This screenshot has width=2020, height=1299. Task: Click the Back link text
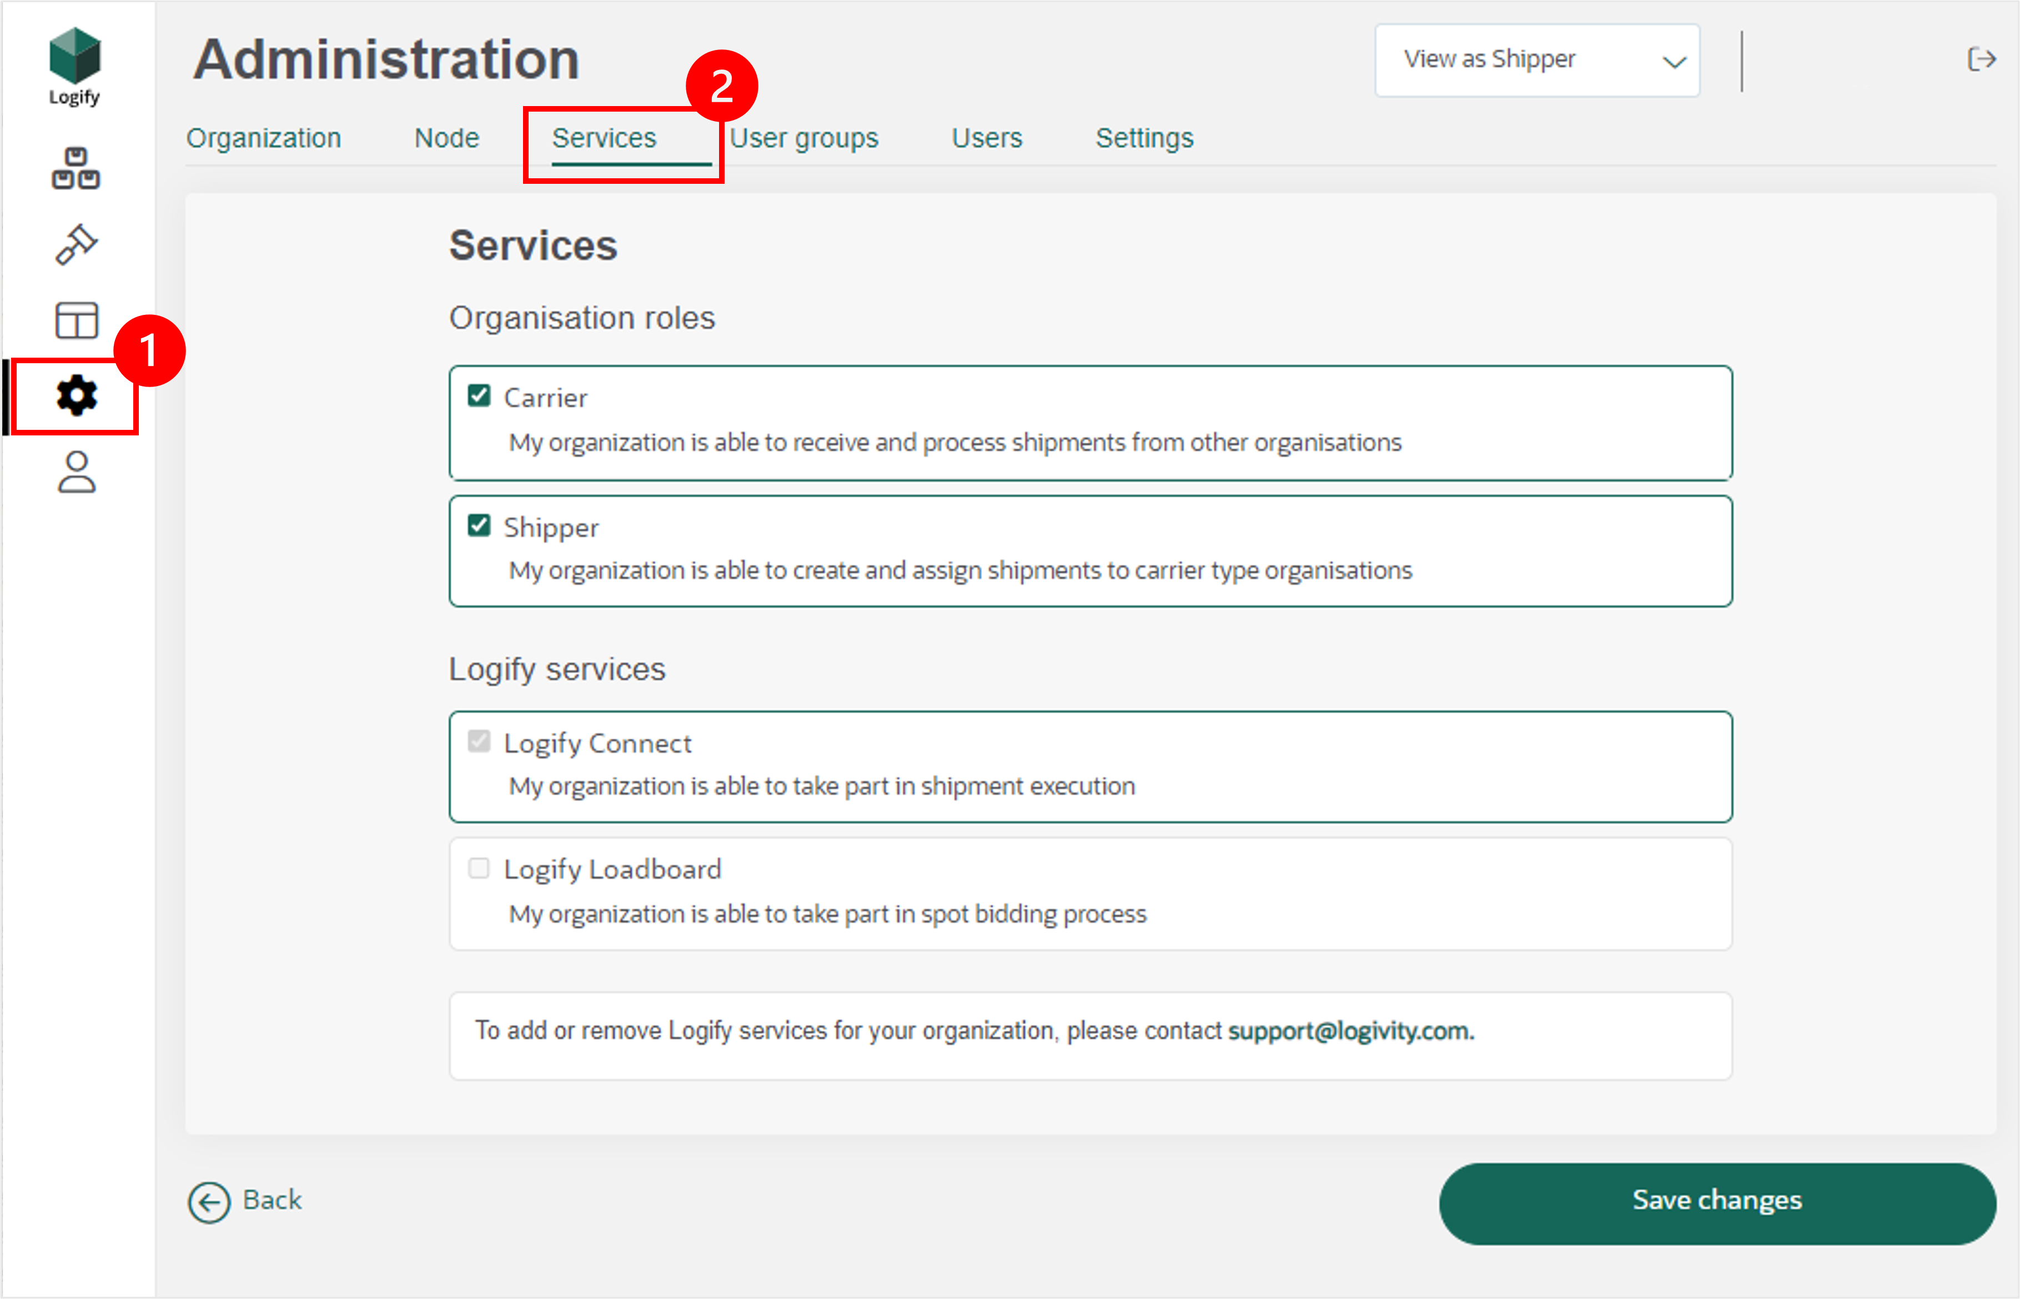[272, 1200]
